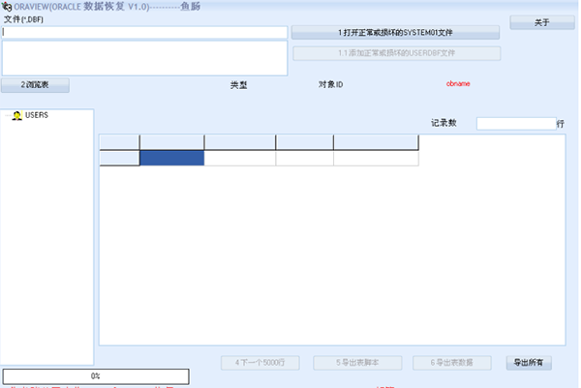
Task: Select the highlighted blue grid cell
Action: pos(172,158)
